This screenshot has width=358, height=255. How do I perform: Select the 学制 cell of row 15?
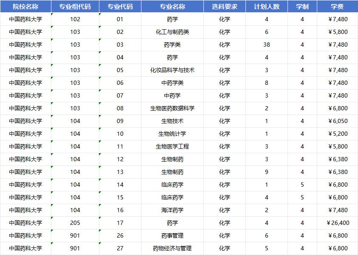point(302,197)
